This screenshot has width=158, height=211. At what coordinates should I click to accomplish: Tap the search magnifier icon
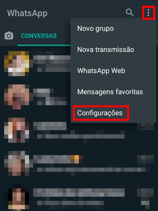(130, 12)
